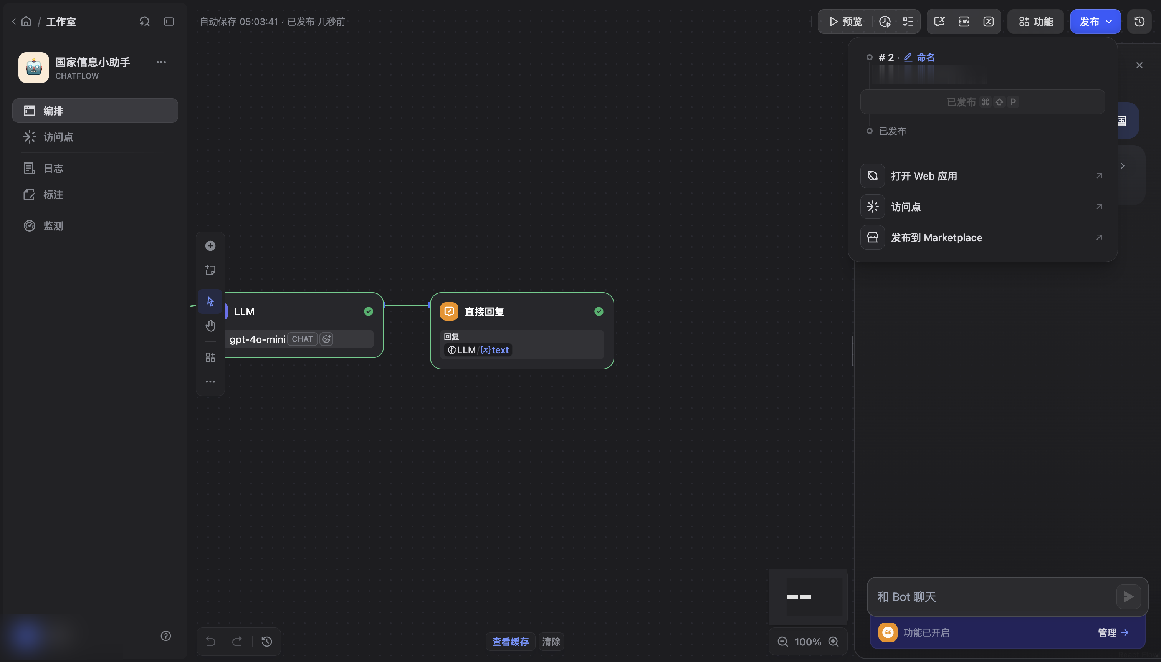Open the global variable (x) icon
This screenshot has height=662, width=1161.
[x=988, y=22]
